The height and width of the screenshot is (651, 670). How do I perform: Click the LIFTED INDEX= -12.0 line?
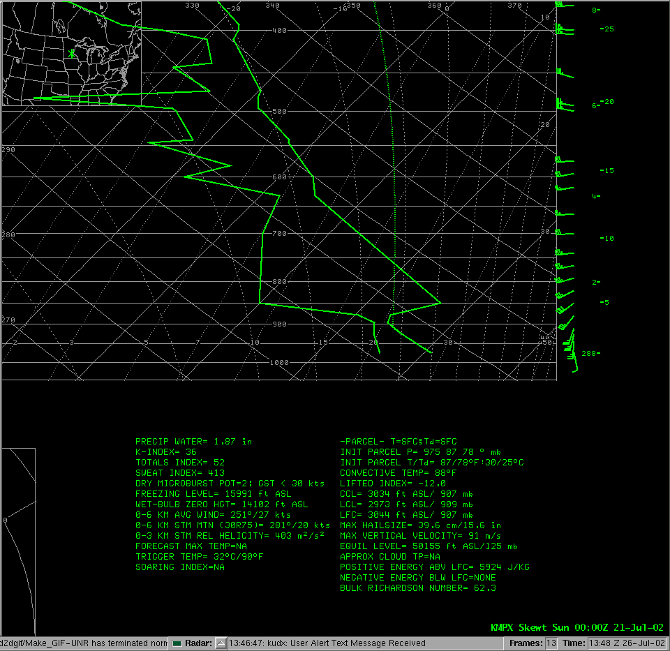[393, 484]
